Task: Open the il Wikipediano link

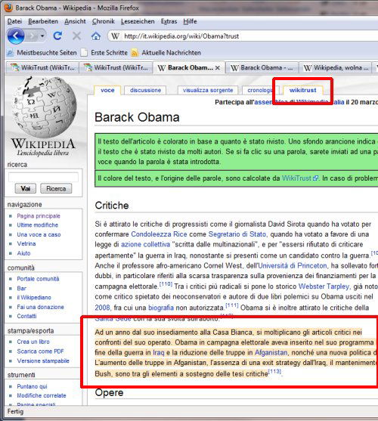Action: click(34, 298)
